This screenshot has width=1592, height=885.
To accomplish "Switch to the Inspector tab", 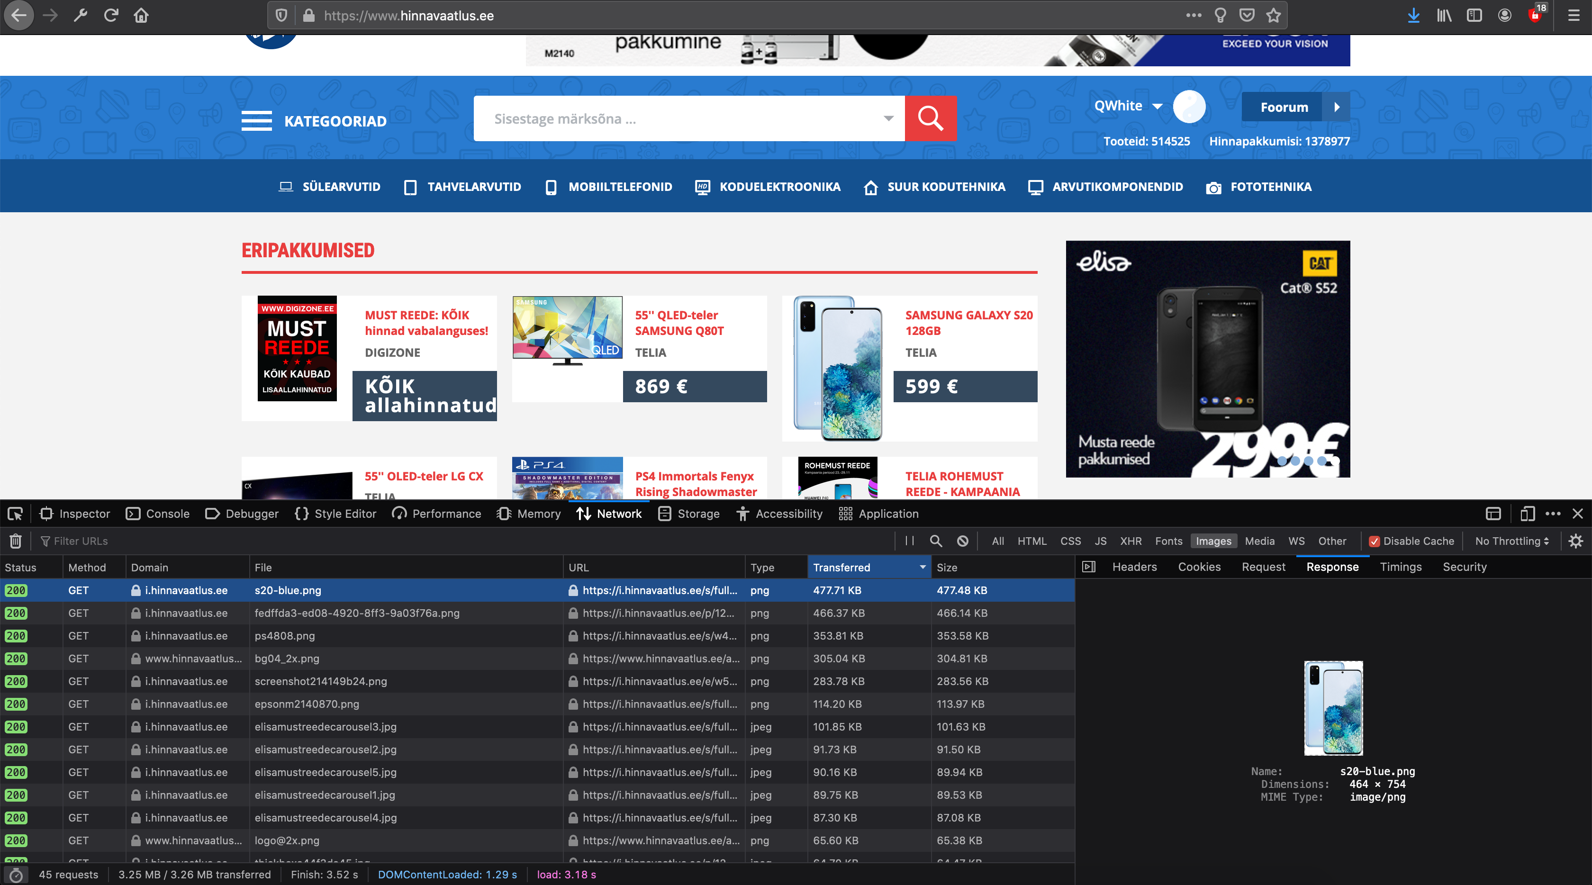I will (75, 514).
